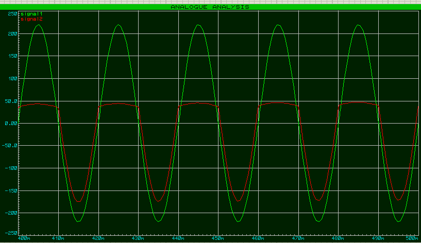Click the -250 y-axis label

pos(11,233)
